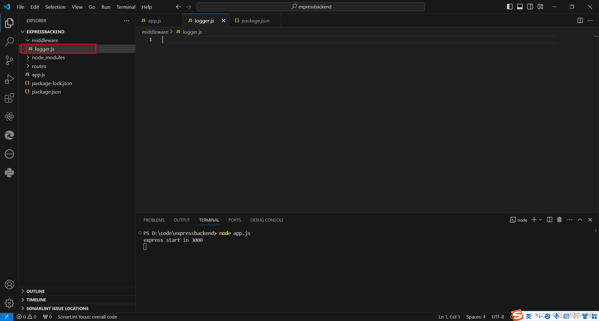Switch to the package.json editor tab
Image resolution: width=599 pixels, height=321 pixels.
(x=255, y=21)
